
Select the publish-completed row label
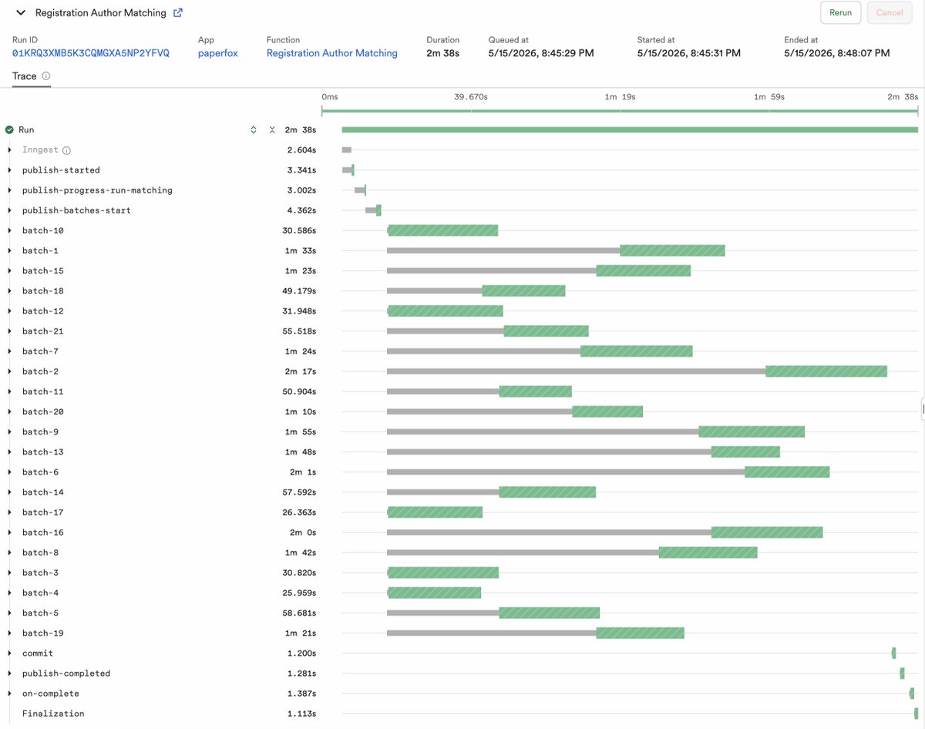66,674
